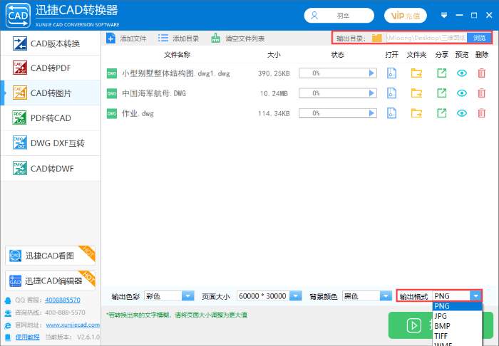Start conversion of 作业.dwg
The image size is (499, 346).
click(371, 113)
